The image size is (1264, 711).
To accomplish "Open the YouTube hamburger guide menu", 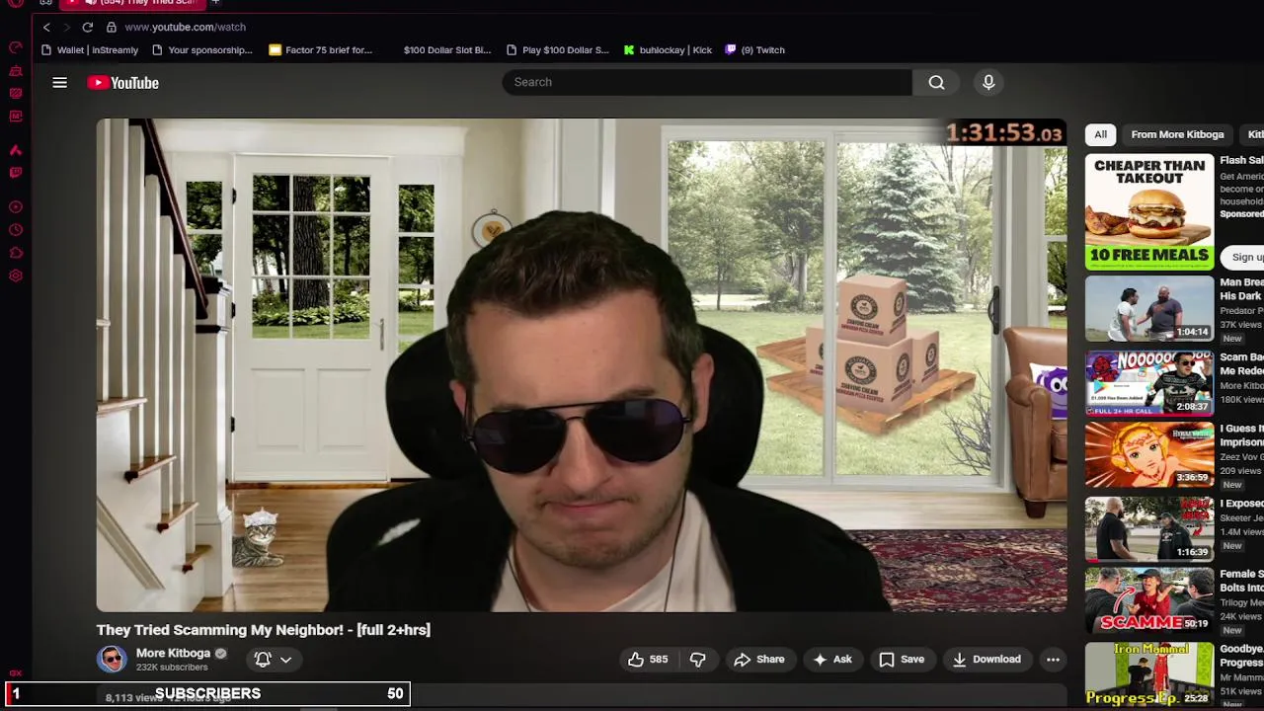I will click(60, 83).
